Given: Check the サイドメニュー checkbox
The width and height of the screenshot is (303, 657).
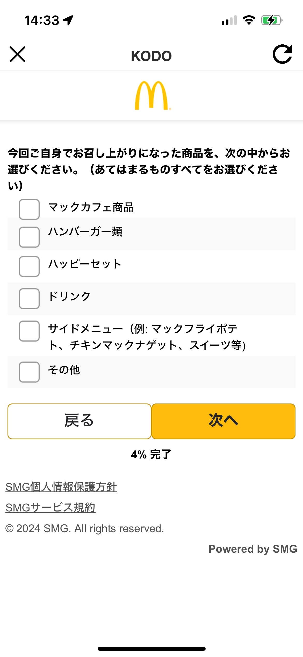Looking at the screenshot, I should point(29,331).
